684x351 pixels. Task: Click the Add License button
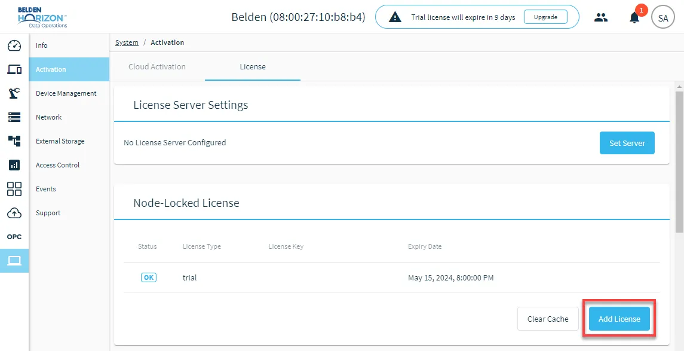click(x=619, y=319)
